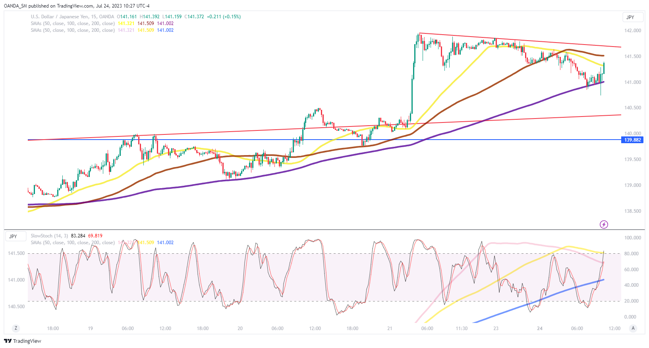Image resolution: width=649 pixels, height=348 pixels.
Task: Click the date 19 on time axis
Action: pyautogui.click(x=91, y=329)
